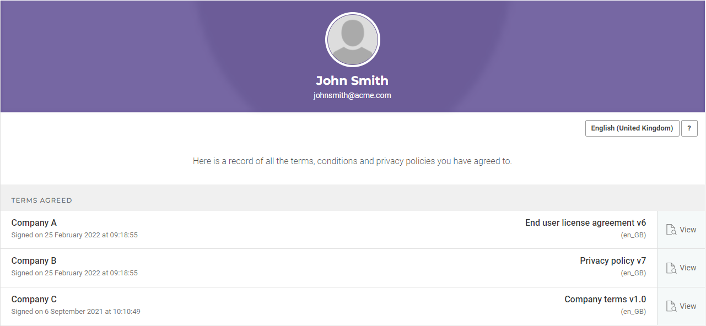Select the Company A row name
The width and height of the screenshot is (706, 326).
click(x=34, y=223)
